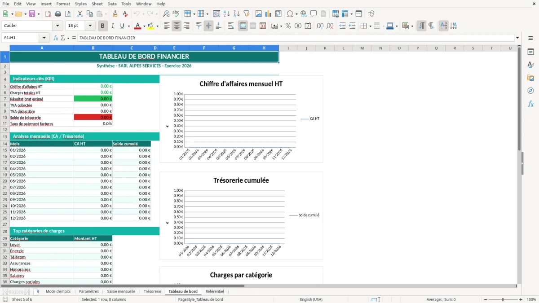
Task: Click the Select Function sigma button
Action: point(63,38)
